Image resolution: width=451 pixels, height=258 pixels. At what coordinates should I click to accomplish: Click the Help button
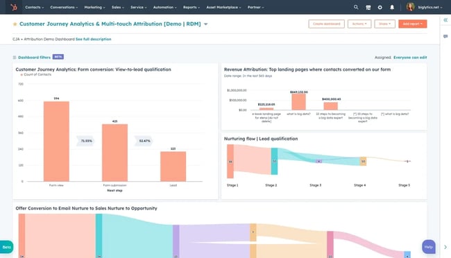pos(429,247)
